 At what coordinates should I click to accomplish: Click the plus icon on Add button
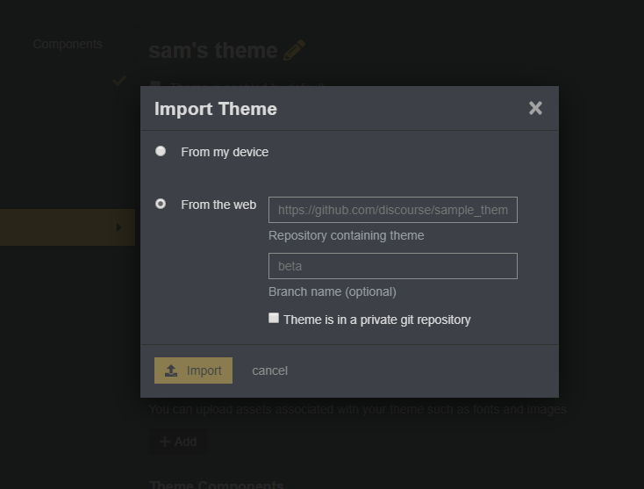[x=165, y=442]
